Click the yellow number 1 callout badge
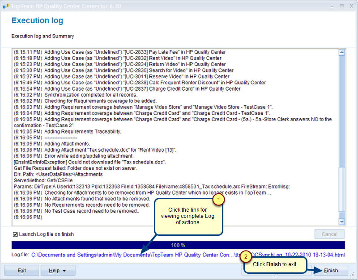The height and width of the screenshot is (280, 358). [x=217, y=200]
